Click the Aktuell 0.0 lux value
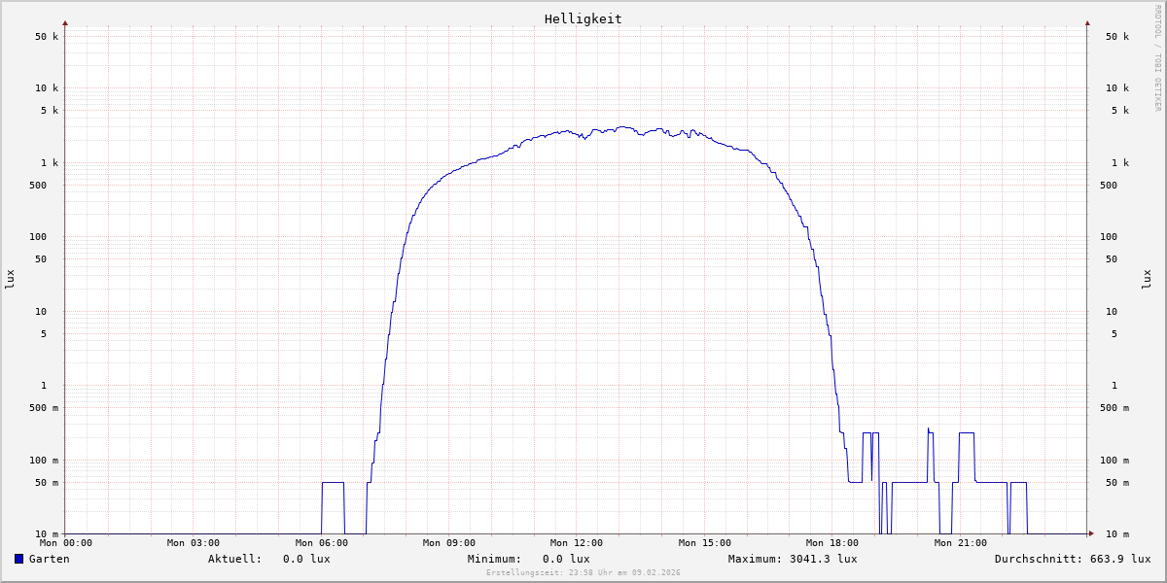Screen dimensions: 1167x583 306,559
